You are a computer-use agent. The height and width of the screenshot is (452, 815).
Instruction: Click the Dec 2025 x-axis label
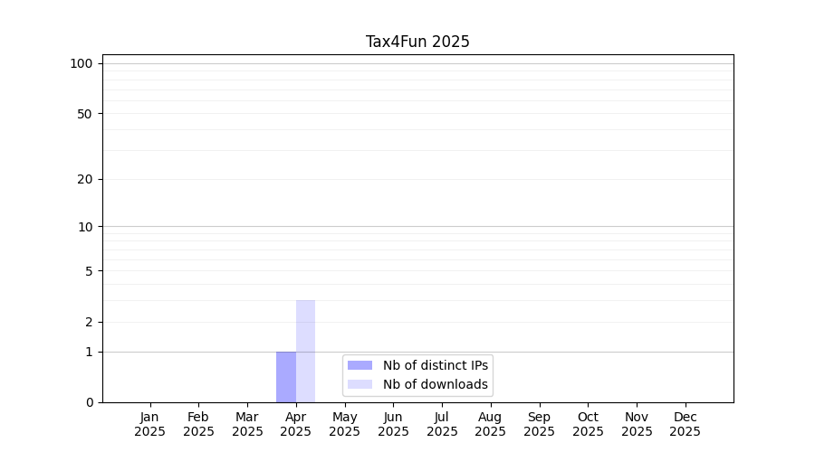pyautogui.click(x=686, y=424)
